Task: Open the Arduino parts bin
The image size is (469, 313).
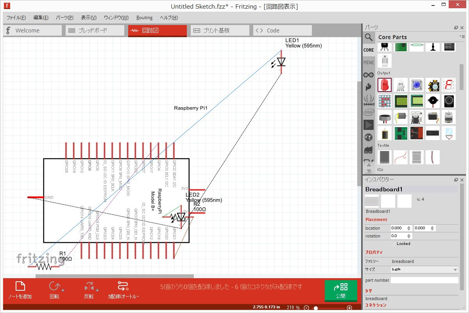Action: coord(369,75)
